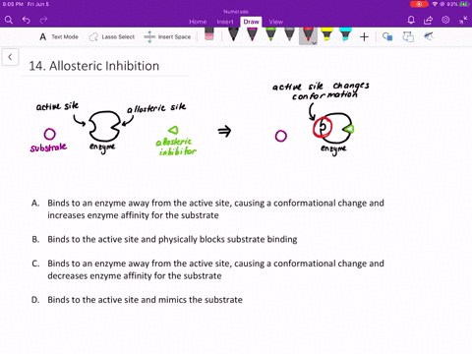
Task: Toggle ink to shape conversion
Action: pyautogui.click(x=408, y=36)
